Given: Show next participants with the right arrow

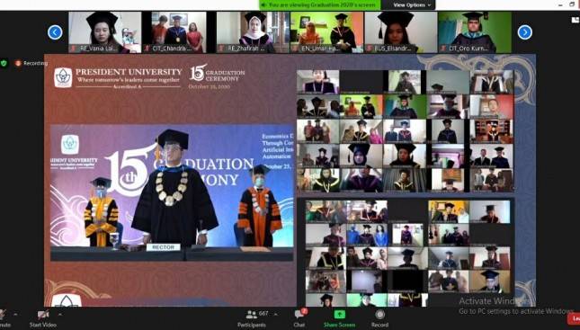Looking at the screenshot, I should 525,32.
